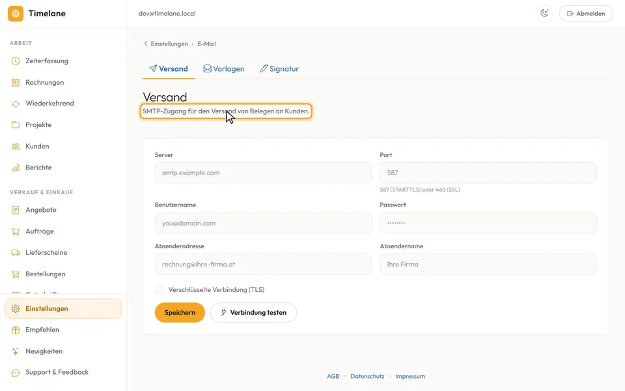Open Neuigkeiten menu item
The height and width of the screenshot is (391, 625).
coord(63,351)
